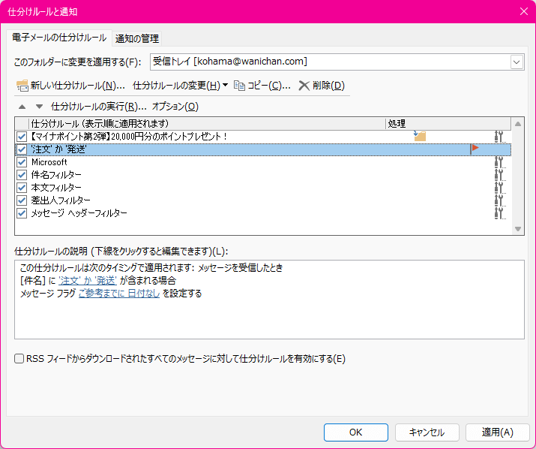536x449 pixels.
Task: Click red flag icon in '注文' か '発送' row
Action: point(475,149)
